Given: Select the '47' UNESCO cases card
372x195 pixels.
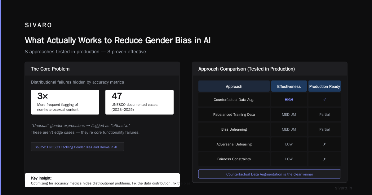Looking at the screenshot, I should tap(139, 102).
